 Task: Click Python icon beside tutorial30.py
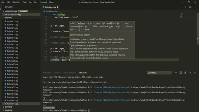pyautogui.click(x=6, y=68)
